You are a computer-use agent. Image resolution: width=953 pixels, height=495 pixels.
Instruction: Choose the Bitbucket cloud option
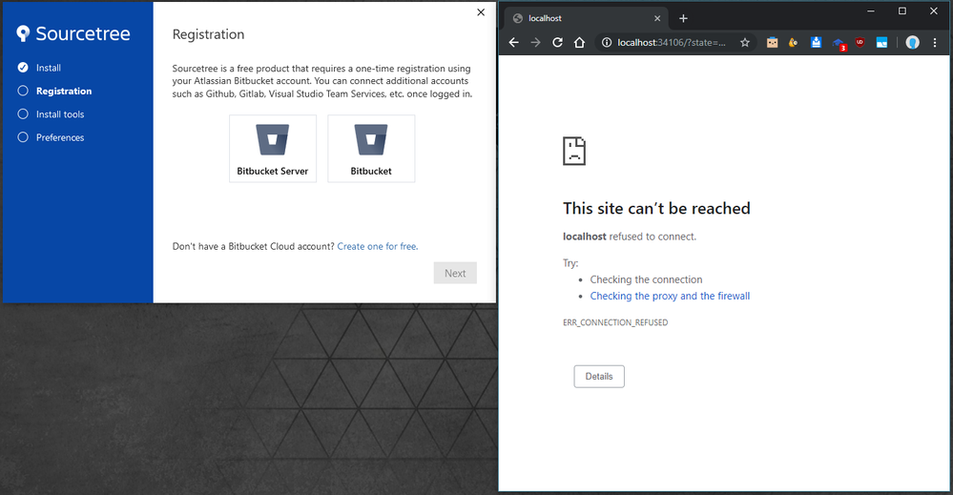click(x=371, y=149)
